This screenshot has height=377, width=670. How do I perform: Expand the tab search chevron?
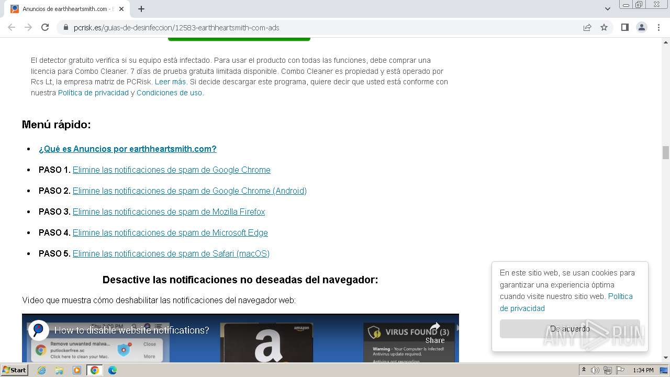608,9
